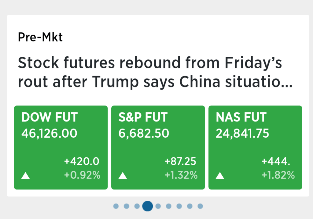The width and height of the screenshot is (313, 219).
Task: Jump to the second carousel page dot
Action: (127, 206)
